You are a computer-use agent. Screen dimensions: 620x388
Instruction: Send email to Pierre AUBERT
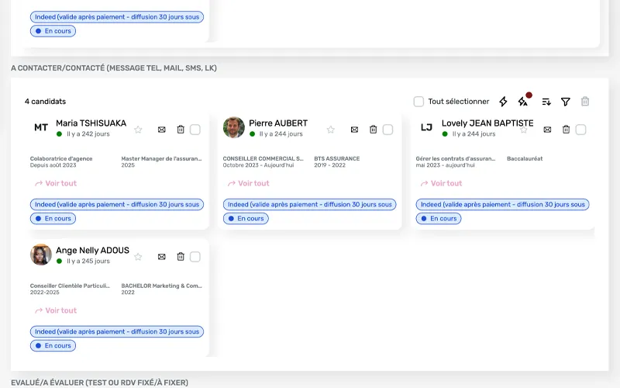pyautogui.click(x=354, y=130)
